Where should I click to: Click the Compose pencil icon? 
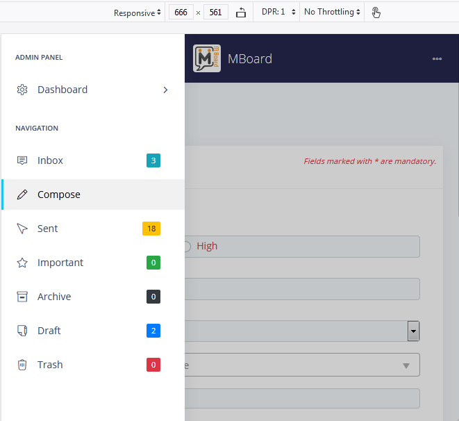(22, 195)
